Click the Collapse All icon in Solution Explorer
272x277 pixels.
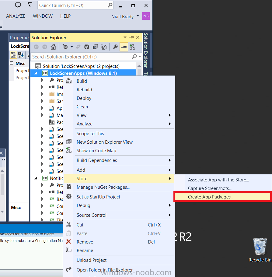[95, 47]
